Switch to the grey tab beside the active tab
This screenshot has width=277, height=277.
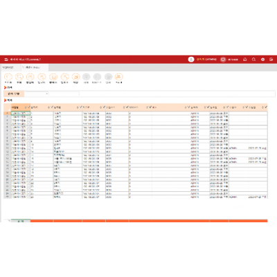click(8, 67)
